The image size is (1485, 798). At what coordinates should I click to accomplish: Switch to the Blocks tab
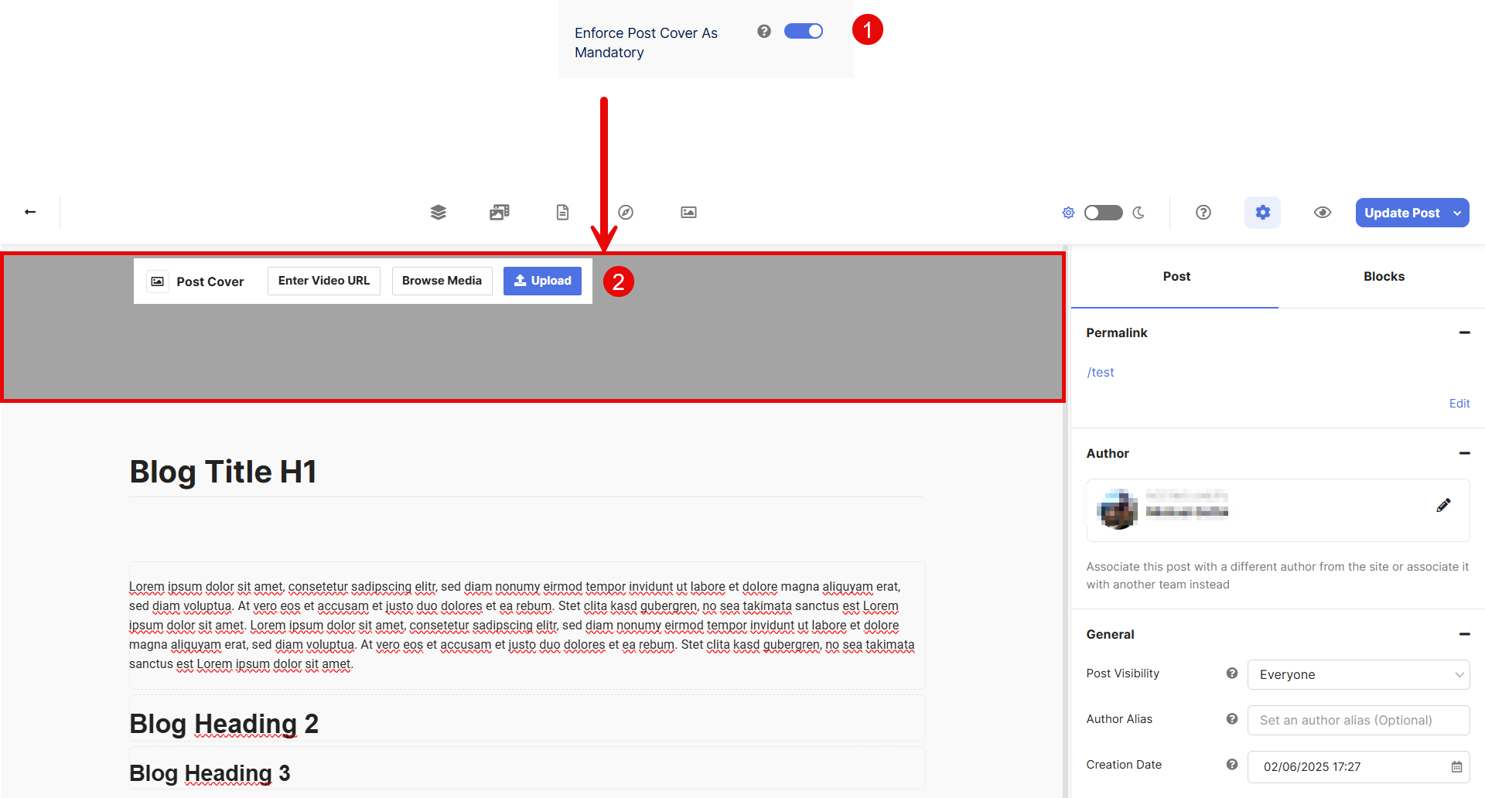(1384, 277)
